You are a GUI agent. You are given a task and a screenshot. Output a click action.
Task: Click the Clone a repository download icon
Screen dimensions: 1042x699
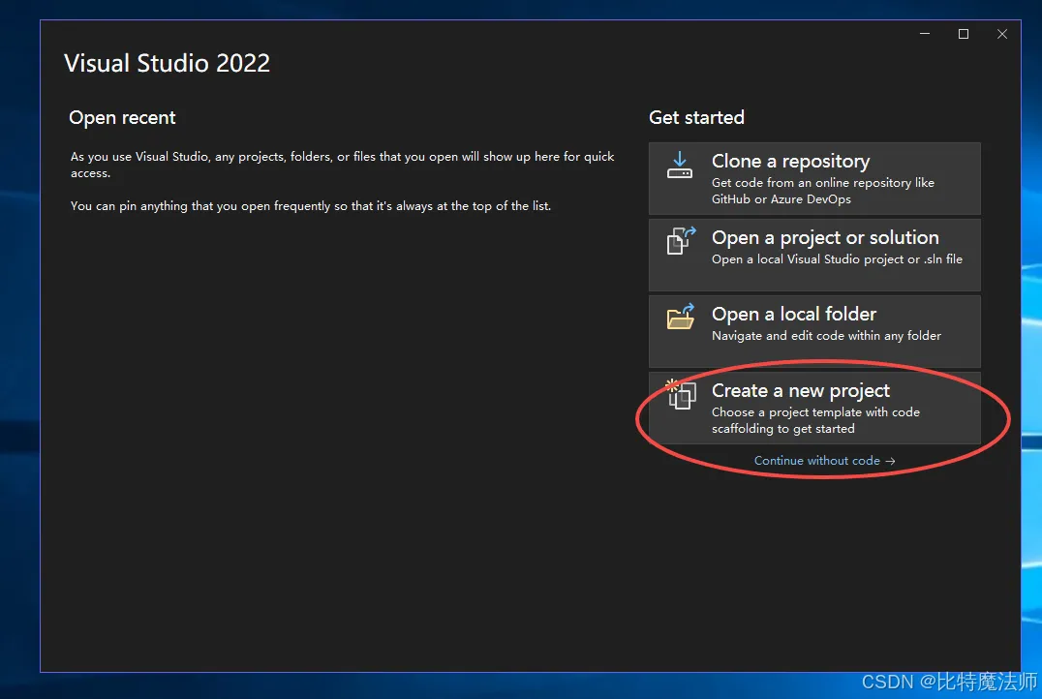coord(679,165)
